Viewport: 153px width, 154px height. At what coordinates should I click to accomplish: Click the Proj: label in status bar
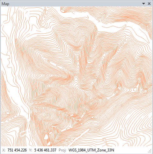tap(62, 150)
